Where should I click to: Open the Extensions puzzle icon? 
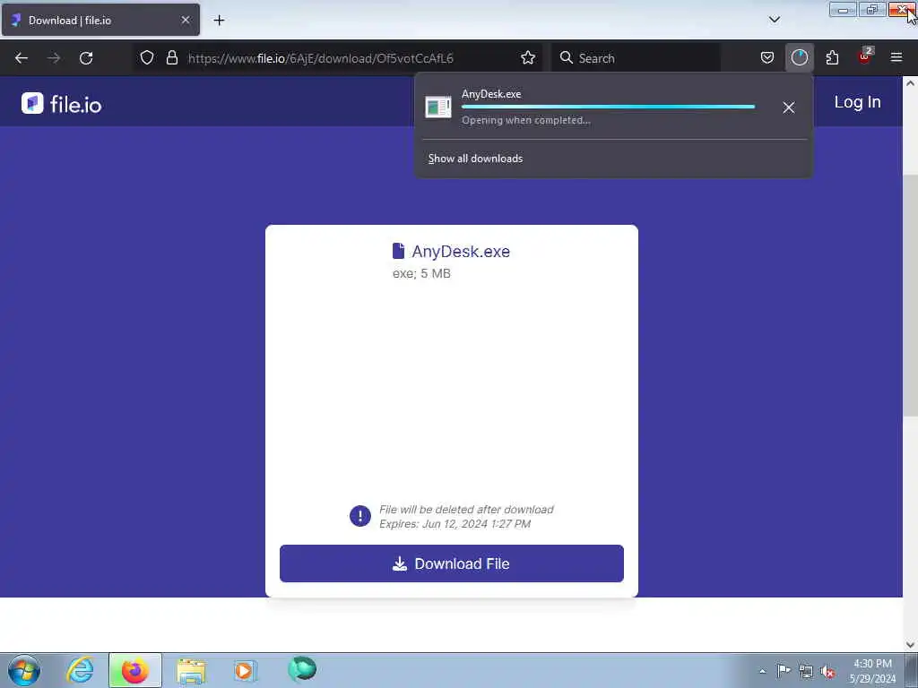click(832, 58)
